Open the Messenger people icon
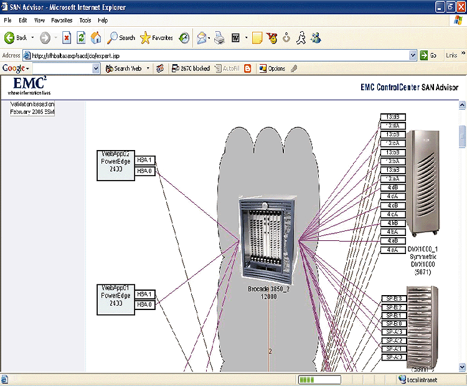 316,38
